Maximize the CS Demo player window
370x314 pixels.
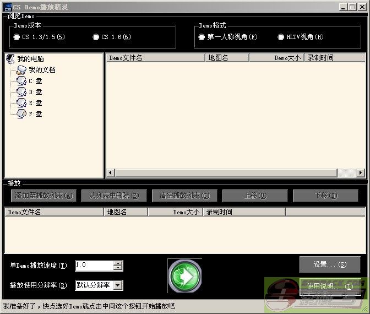tap(352, 7)
